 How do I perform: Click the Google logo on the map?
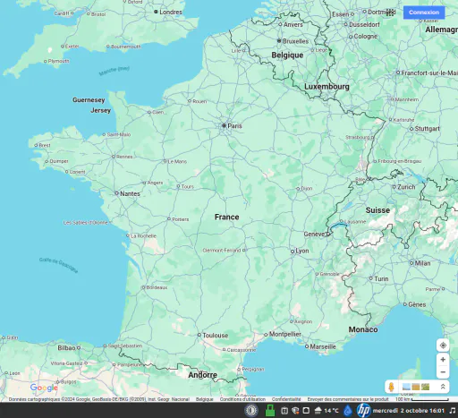44,388
